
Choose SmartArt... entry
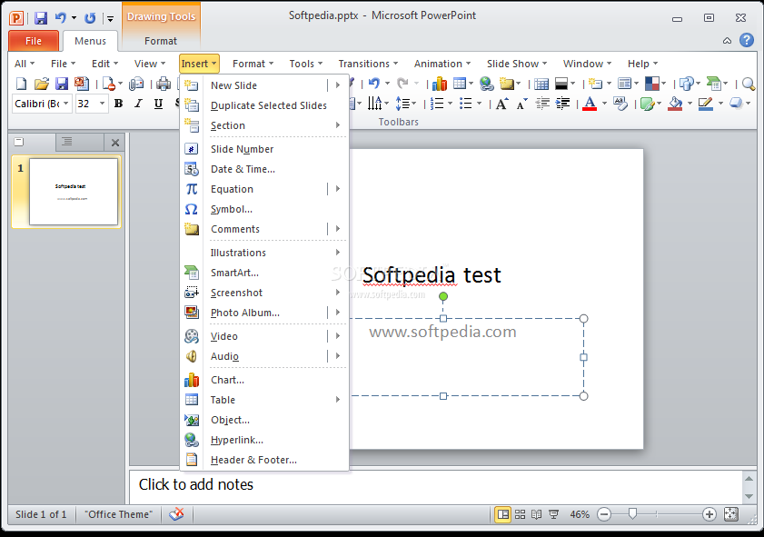coord(264,273)
